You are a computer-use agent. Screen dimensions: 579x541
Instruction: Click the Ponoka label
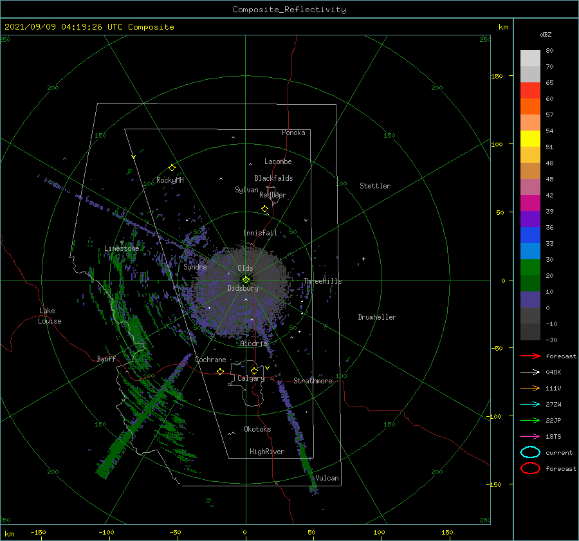coord(293,133)
